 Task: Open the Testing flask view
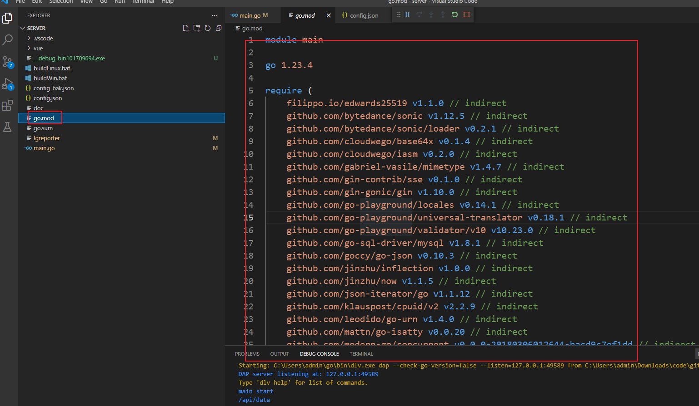(x=7, y=127)
